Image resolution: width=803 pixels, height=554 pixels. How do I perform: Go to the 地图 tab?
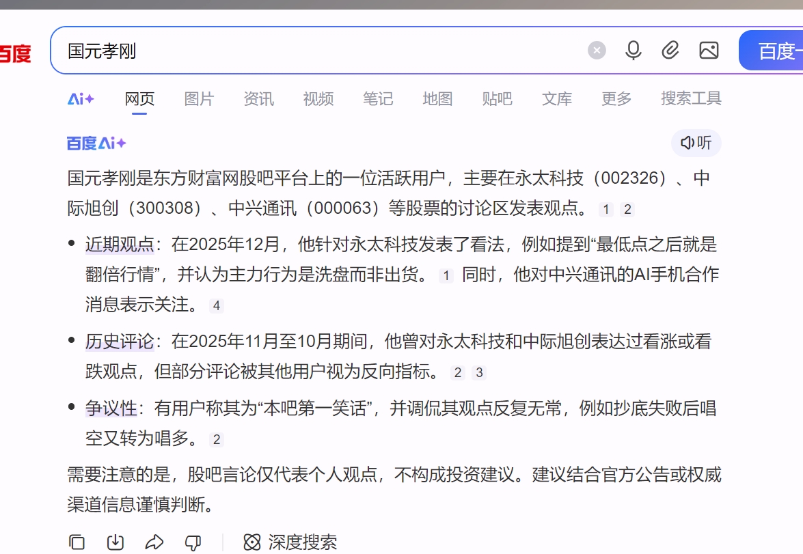coord(437,98)
